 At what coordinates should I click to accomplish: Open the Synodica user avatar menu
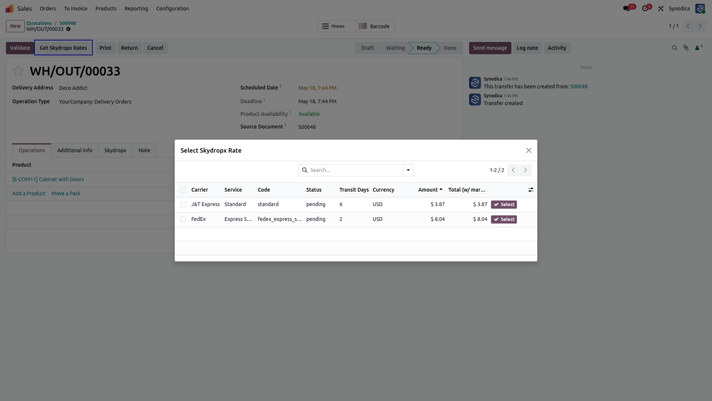(700, 8)
